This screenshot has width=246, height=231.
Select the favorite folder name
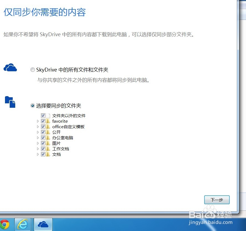coord(60,121)
